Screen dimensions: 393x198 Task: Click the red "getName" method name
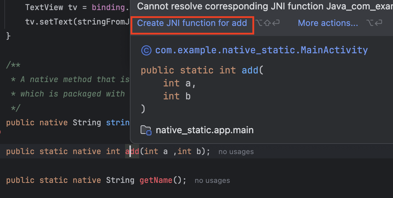156,180
